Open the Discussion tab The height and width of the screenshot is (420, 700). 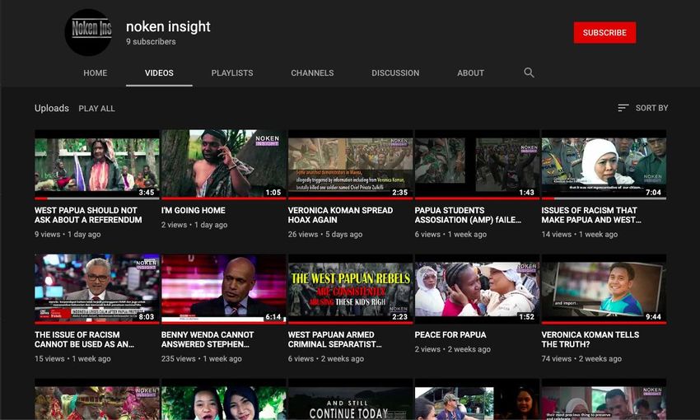[x=395, y=72]
